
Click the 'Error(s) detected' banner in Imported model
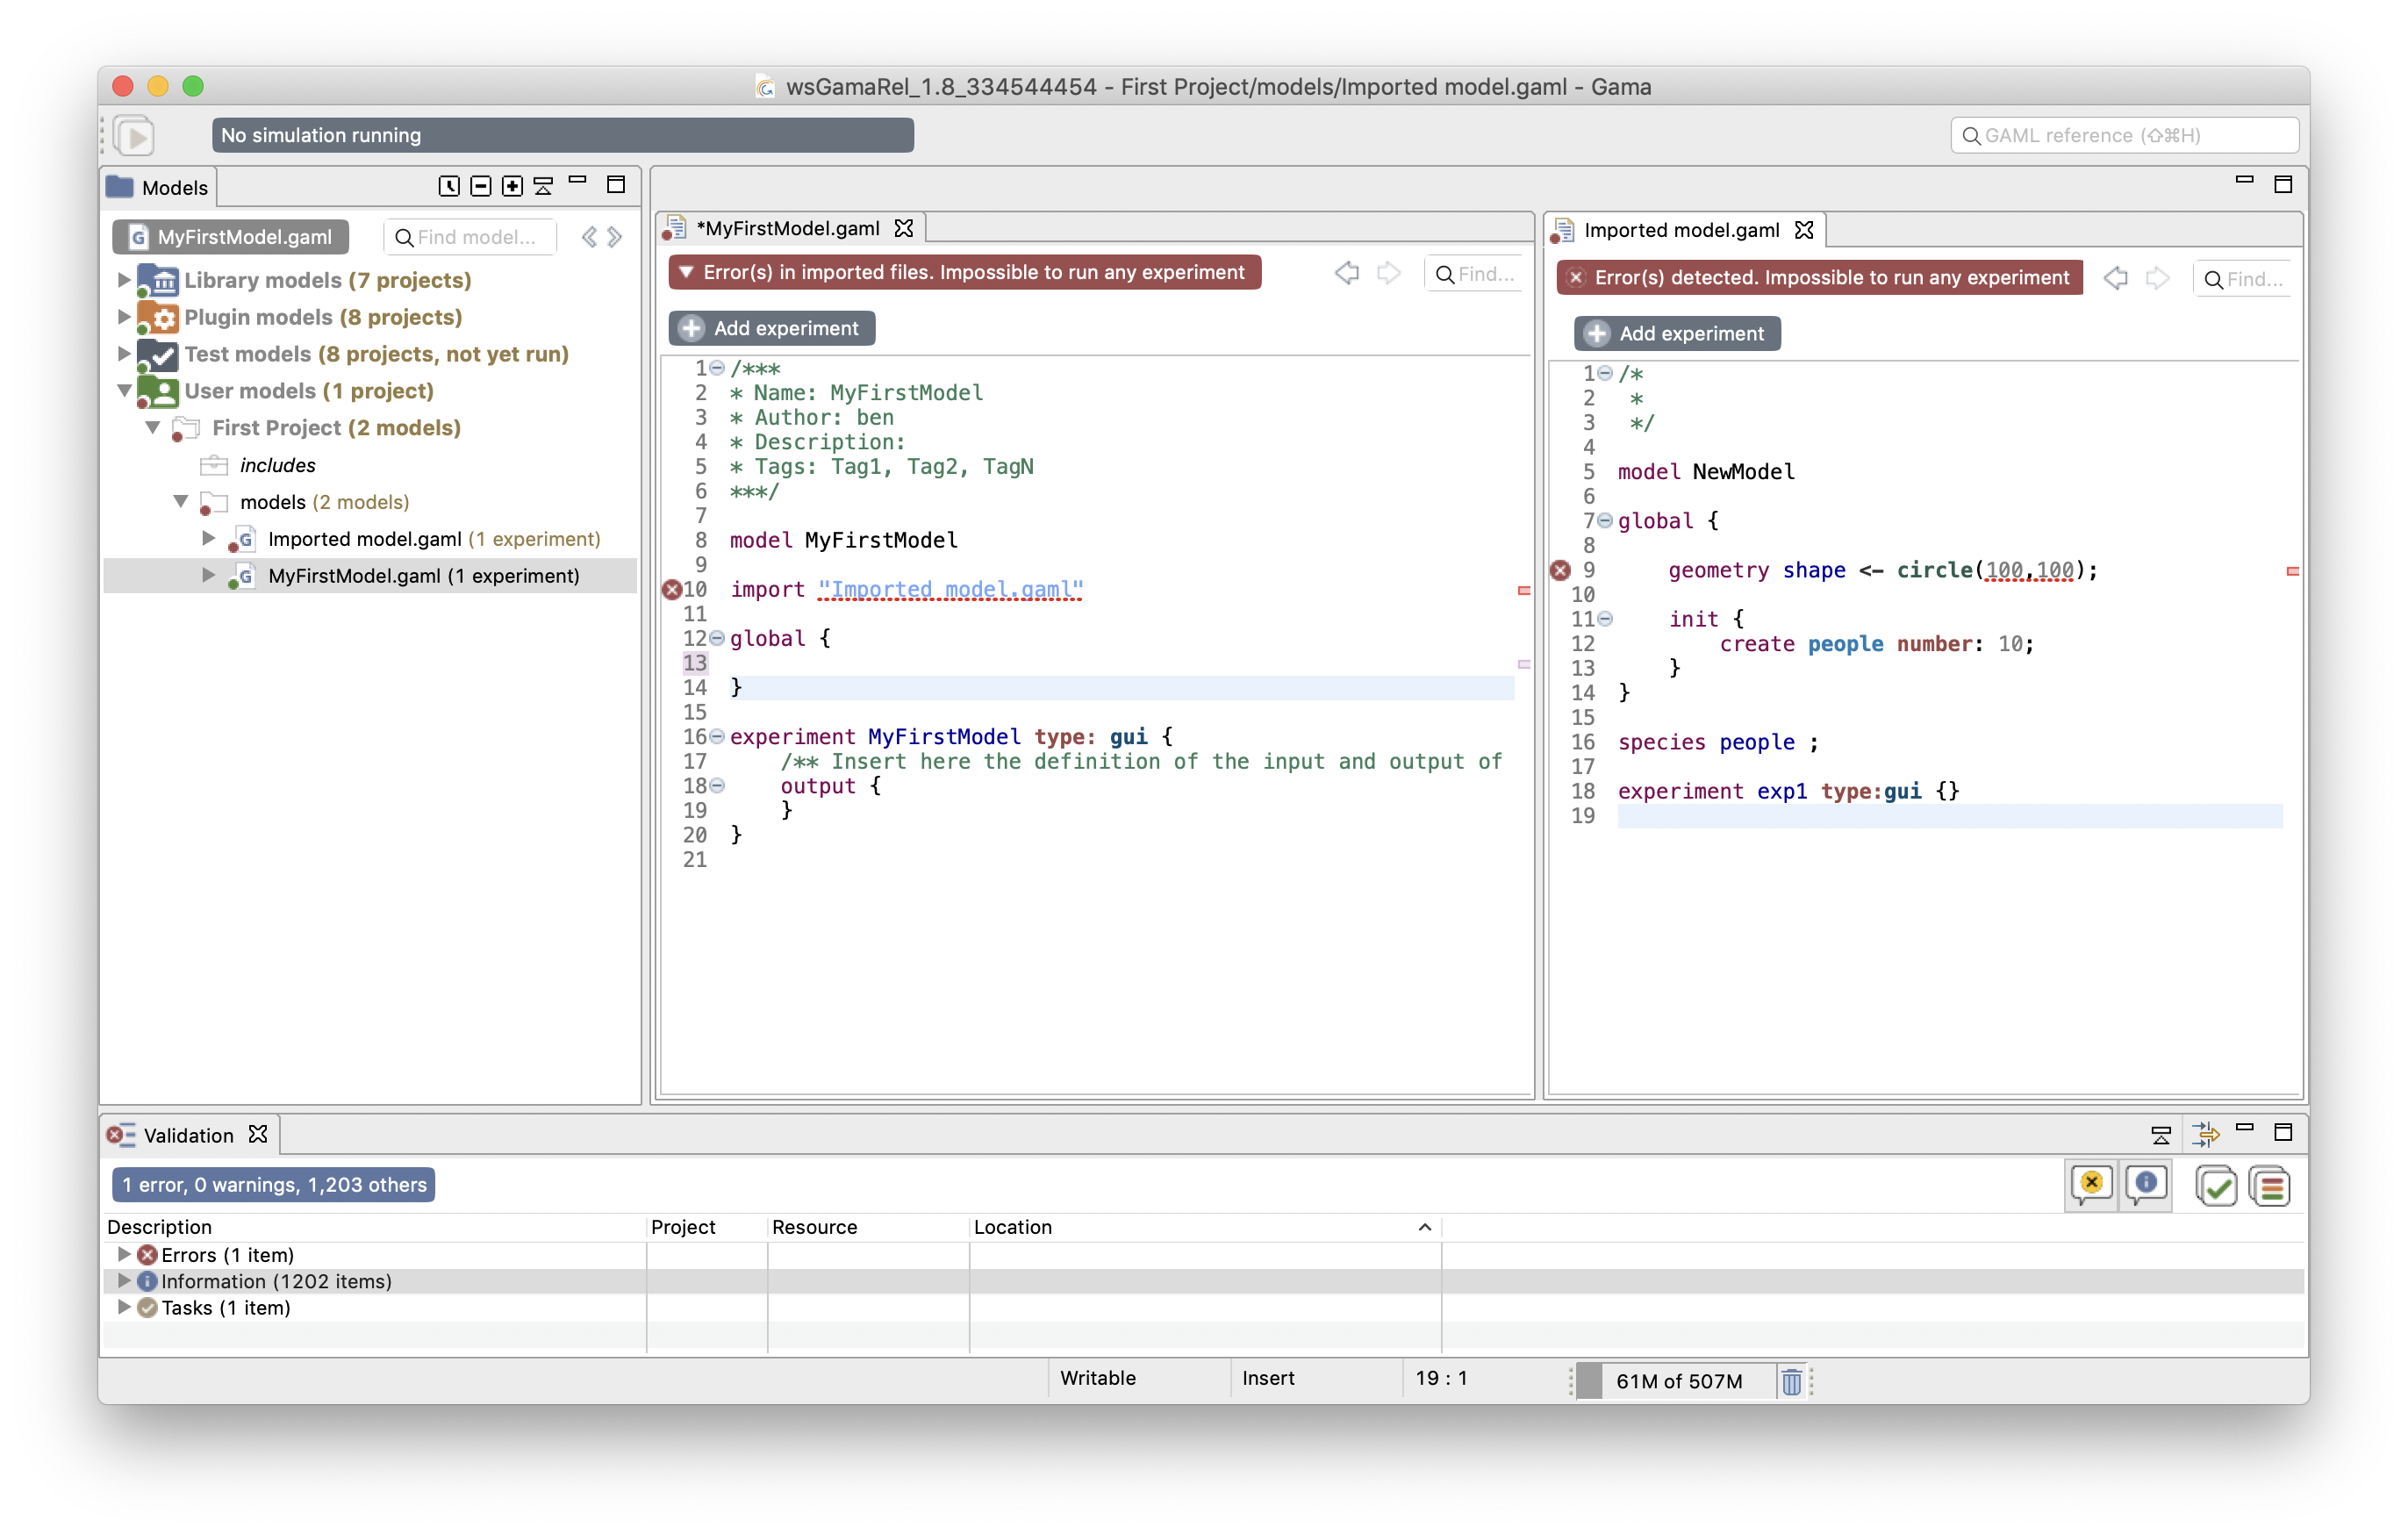click(x=1819, y=278)
